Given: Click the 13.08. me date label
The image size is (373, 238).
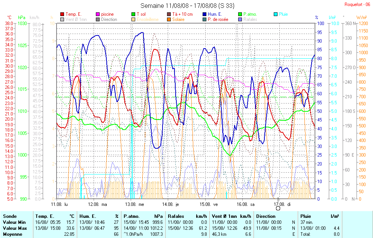Looking at the screenshot, I should coord(135,204).
